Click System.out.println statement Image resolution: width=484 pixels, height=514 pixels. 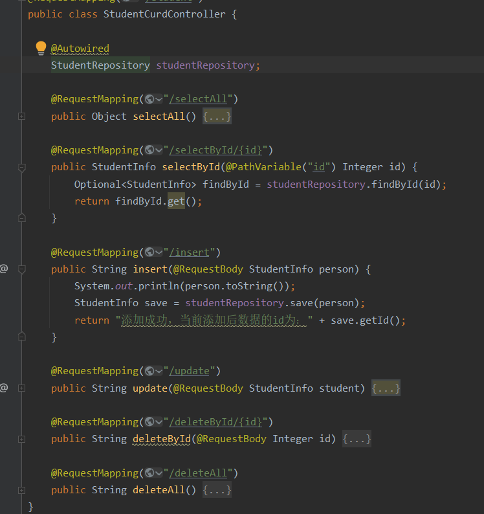tap(184, 286)
